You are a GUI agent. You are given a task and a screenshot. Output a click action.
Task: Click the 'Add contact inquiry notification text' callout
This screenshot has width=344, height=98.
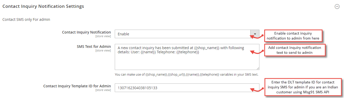coord(295,50)
